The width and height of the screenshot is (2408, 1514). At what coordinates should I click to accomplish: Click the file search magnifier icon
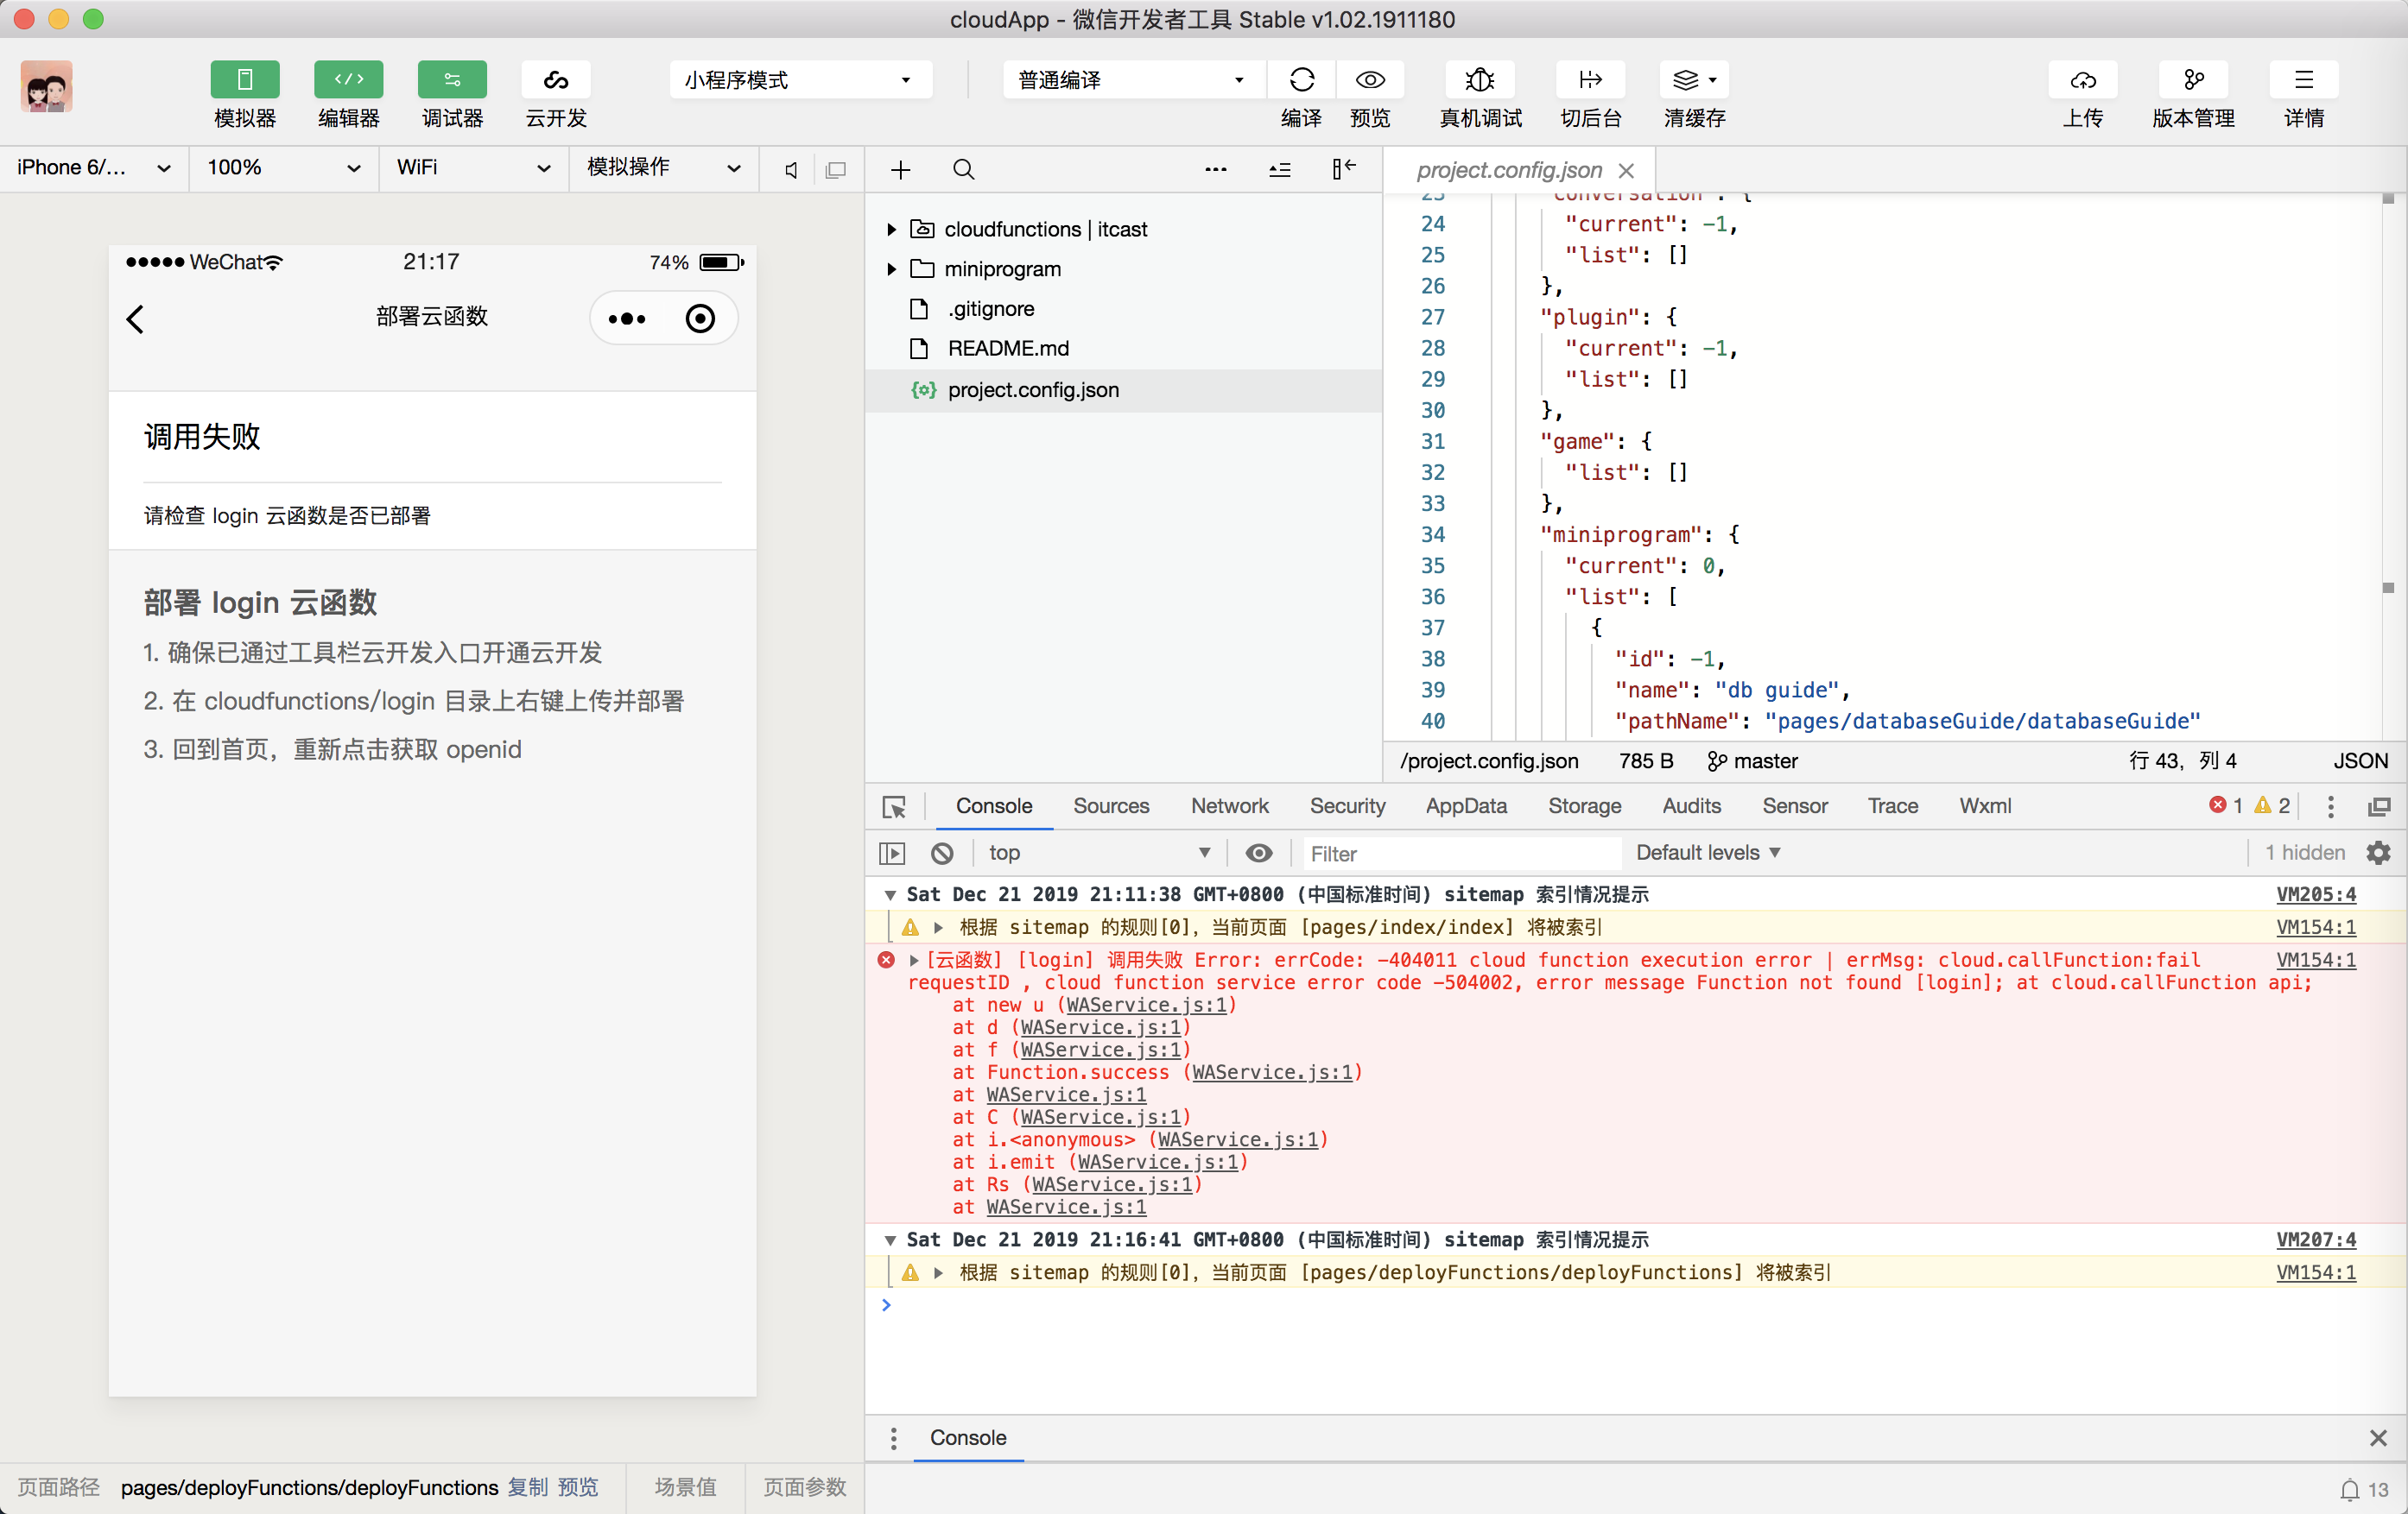(x=963, y=170)
